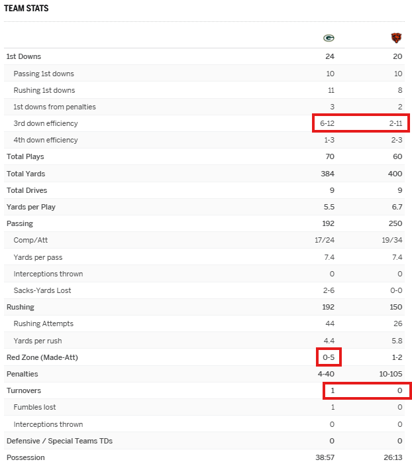Select the Total Yards row label
This screenshot has width=412, height=468.
(x=26, y=174)
